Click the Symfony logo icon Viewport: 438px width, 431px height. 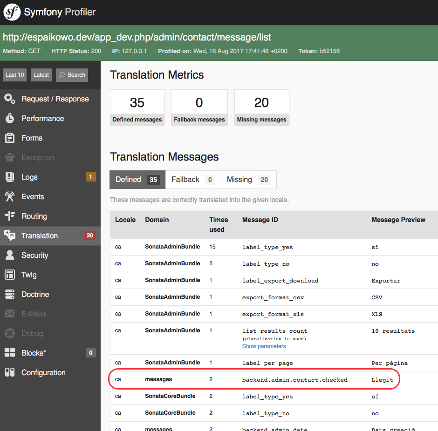[x=12, y=12]
